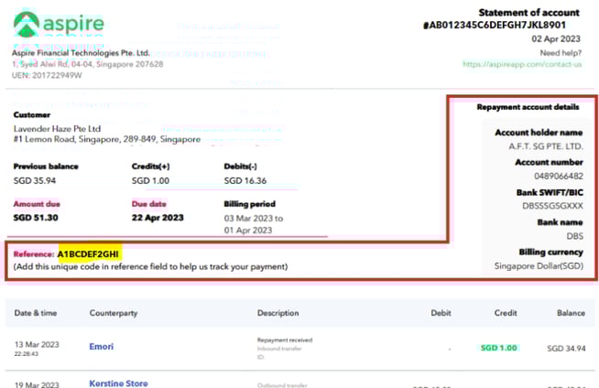
Task: Open the aspireapp.com/contact-us link
Action: pyautogui.click(x=522, y=64)
